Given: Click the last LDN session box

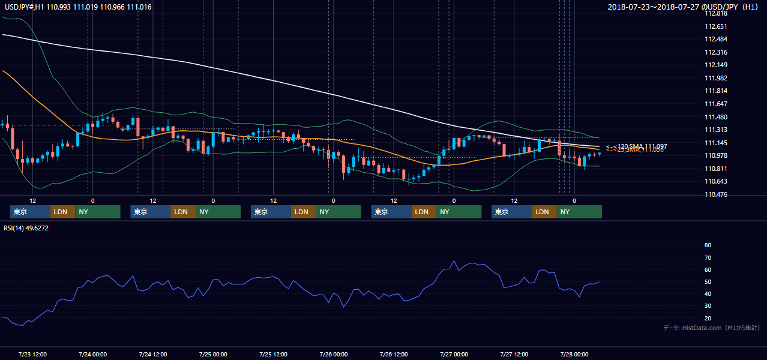Looking at the screenshot, I should coord(544,212).
